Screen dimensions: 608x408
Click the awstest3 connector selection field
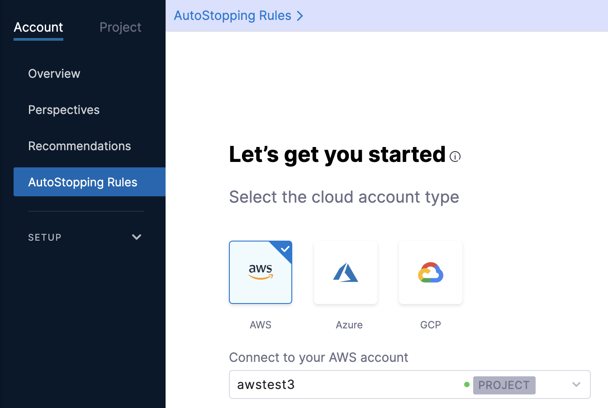(339, 385)
